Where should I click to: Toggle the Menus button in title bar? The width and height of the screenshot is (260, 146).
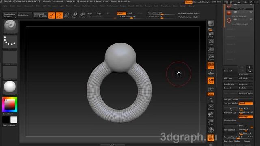click(x=188, y=2)
